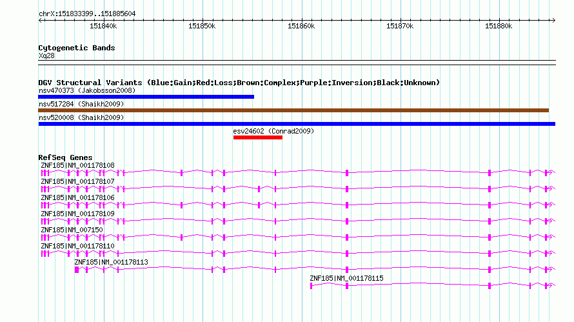Image resolution: width=574 pixels, height=322 pixels.
Task: Open transcript ZNF185|NM_001178107 label
Action: (x=77, y=182)
